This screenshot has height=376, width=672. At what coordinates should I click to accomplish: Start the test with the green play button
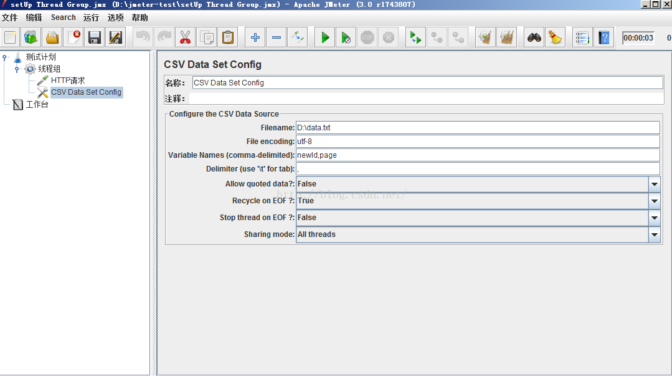[x=325, y=38]
